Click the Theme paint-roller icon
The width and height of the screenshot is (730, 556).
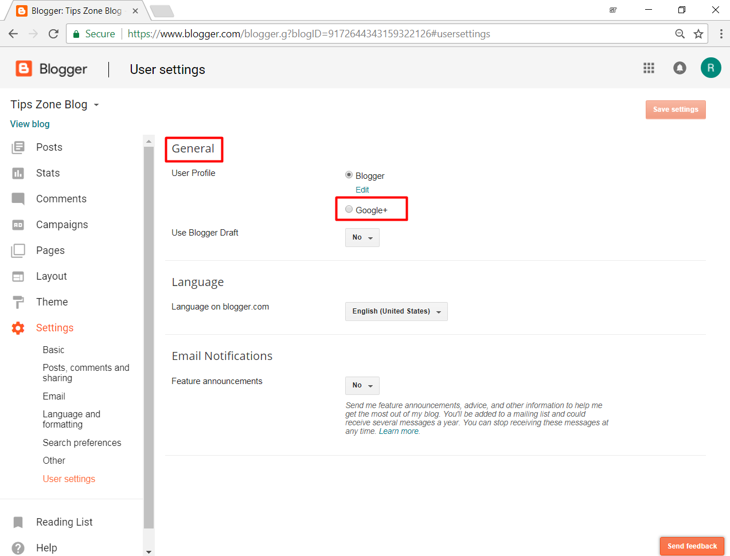(x=18, y=302)
